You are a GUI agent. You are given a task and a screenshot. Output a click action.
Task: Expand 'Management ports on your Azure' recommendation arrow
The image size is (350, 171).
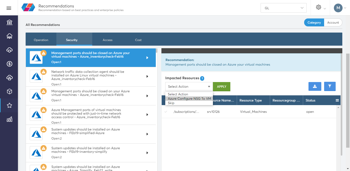[x=147, y=96]
